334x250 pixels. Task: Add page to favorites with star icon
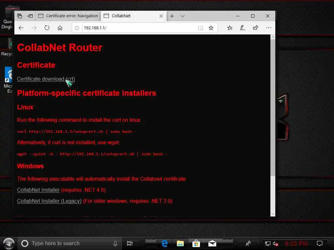point(211,28)
